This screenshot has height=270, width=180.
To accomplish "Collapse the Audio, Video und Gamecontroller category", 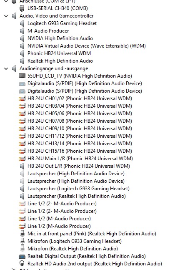I will click(x=6, y=16).
